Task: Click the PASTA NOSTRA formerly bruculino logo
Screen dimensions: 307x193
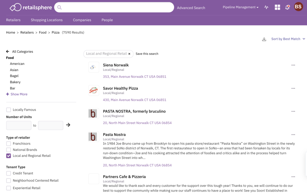Action: (94, 114)
